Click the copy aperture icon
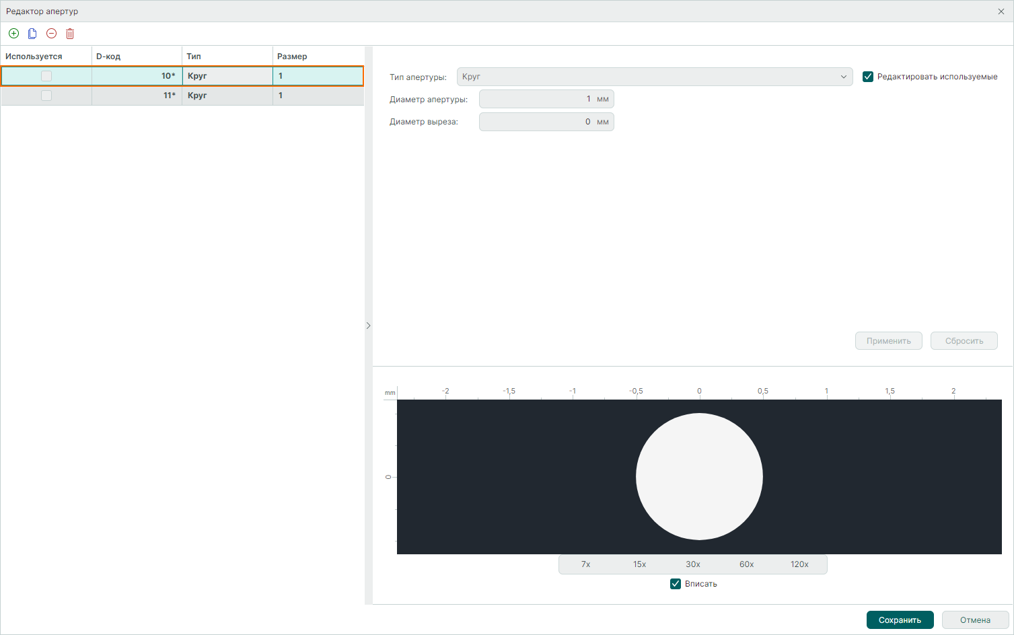 (32, 34)
